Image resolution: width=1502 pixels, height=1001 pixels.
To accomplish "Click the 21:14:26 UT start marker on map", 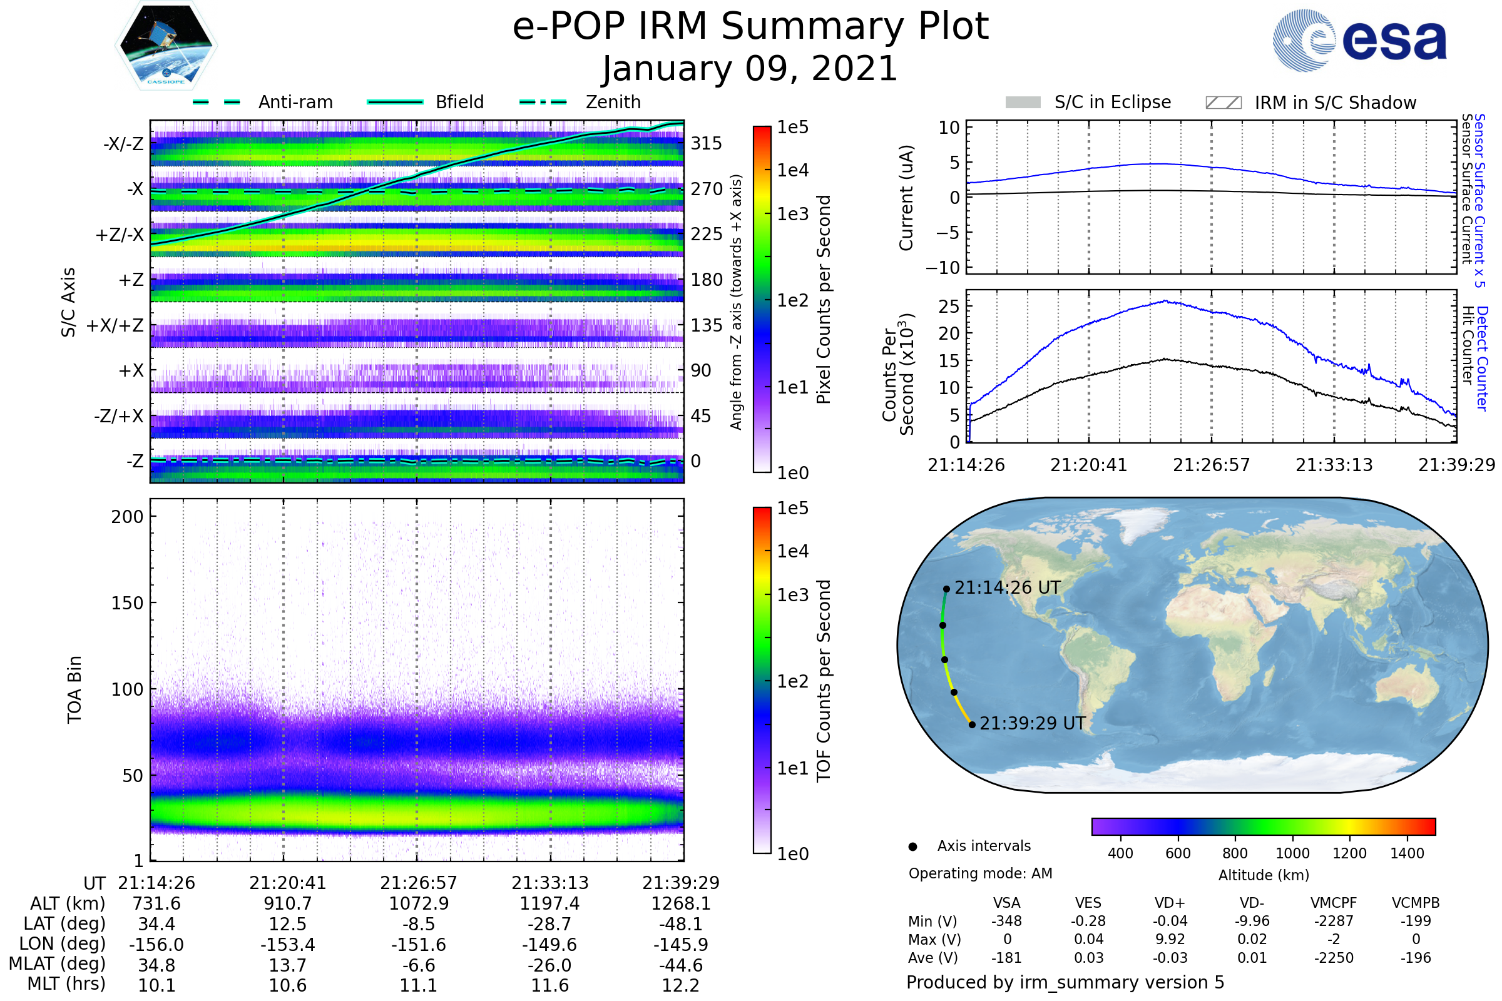I will [946, 589].
